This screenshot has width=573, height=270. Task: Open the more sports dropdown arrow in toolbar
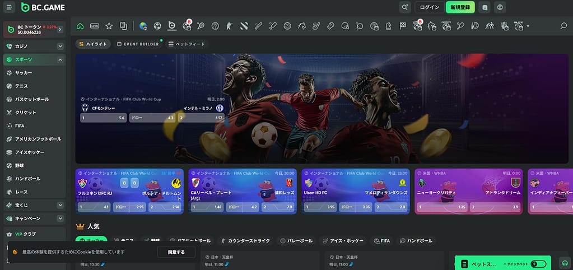point(528,26)
